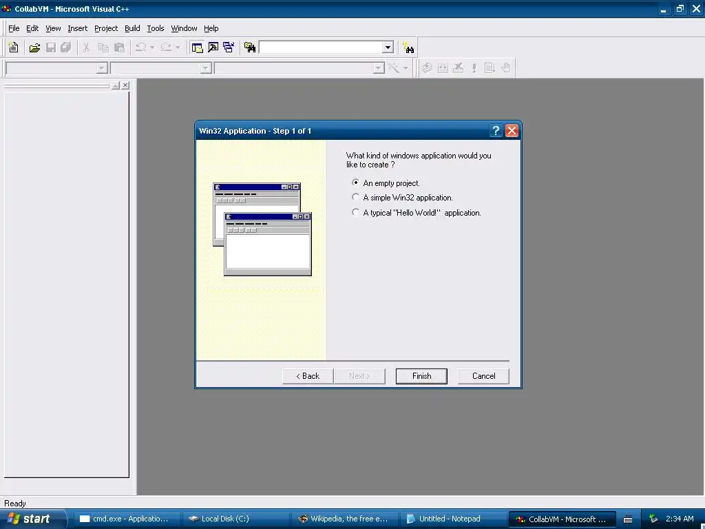Click the Compile icon in build toolbar
The width and height of the screenshot is (705, 529).
click(x=427, y=68)
